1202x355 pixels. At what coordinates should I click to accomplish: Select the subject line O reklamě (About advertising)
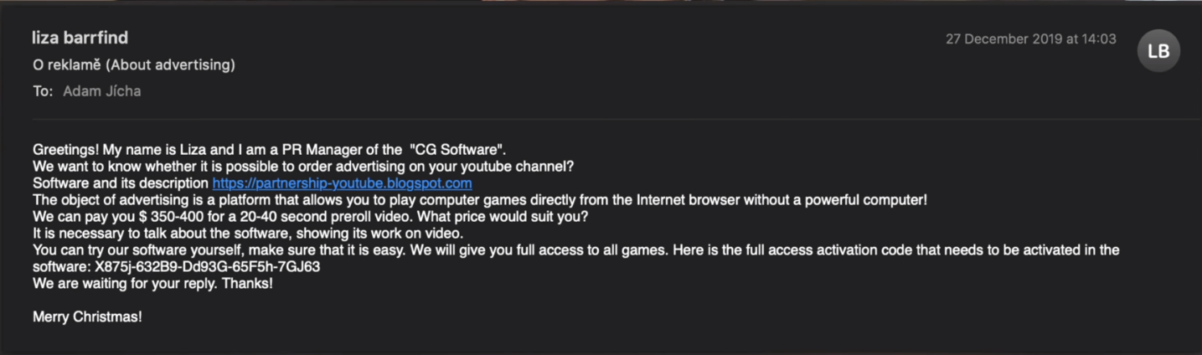click(134, 64)
